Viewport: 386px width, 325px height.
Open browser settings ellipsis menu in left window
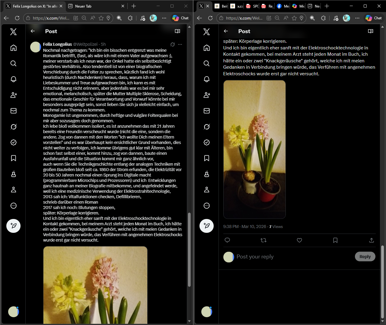coord(164,18)
